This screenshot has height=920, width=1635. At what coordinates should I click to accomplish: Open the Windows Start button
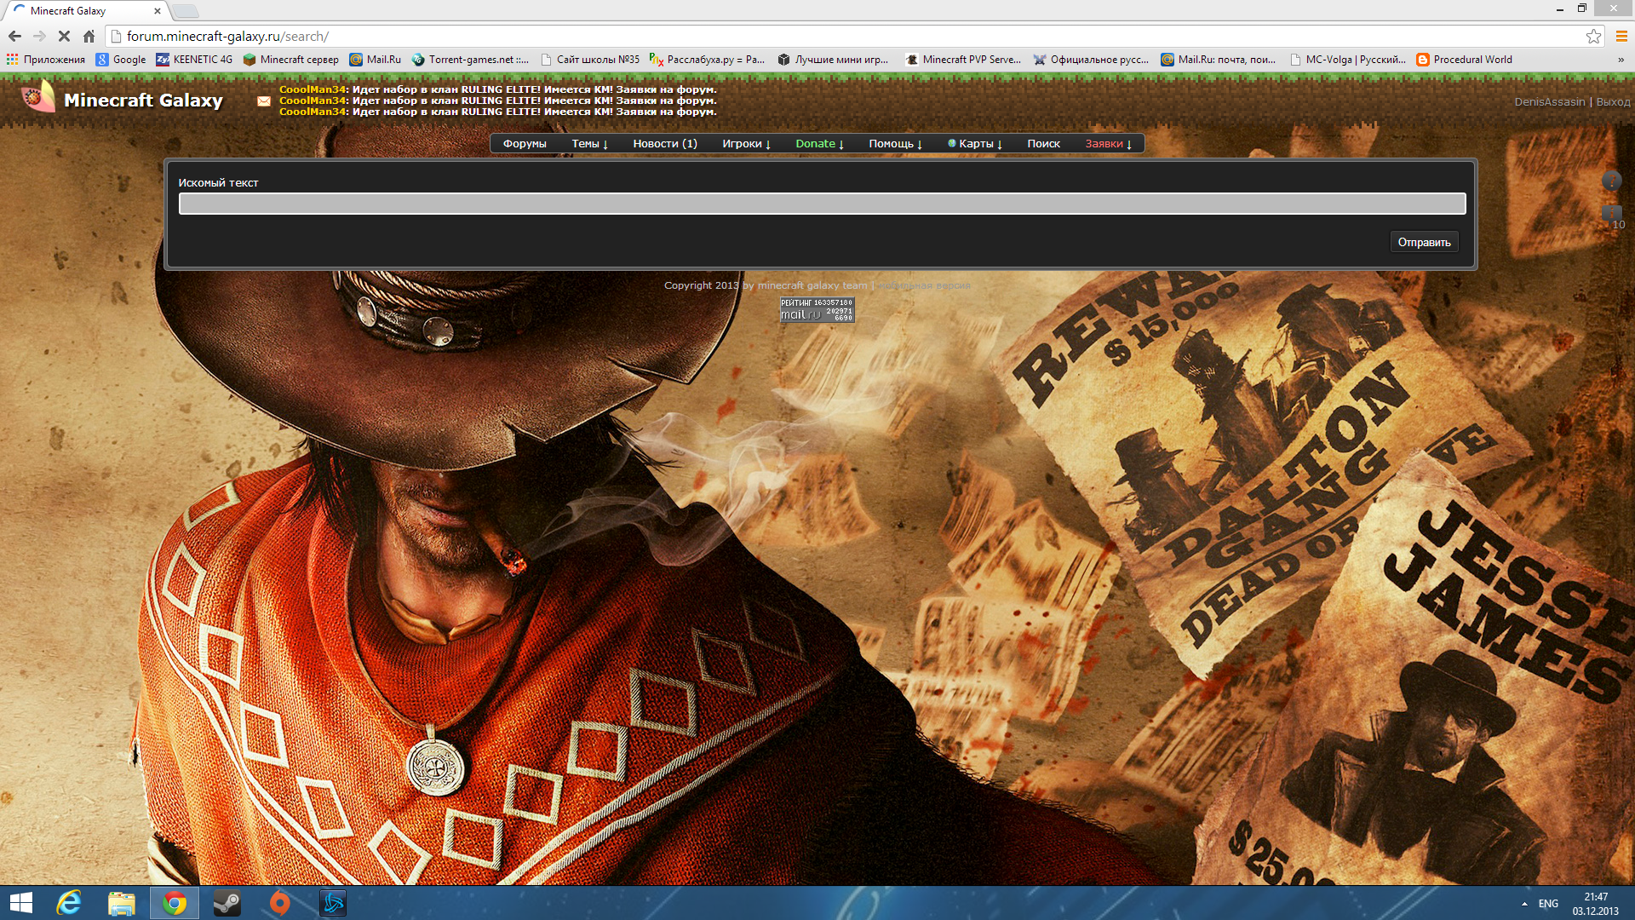21,903
